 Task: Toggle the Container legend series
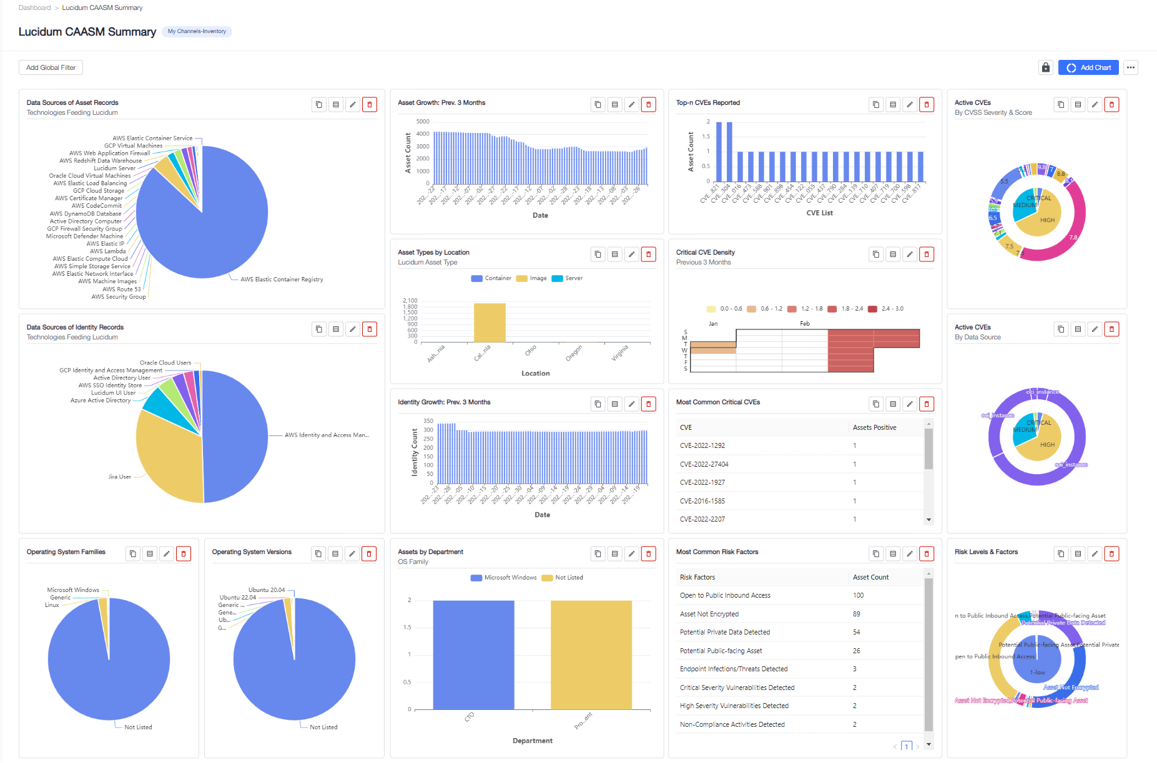click(491, 278)
